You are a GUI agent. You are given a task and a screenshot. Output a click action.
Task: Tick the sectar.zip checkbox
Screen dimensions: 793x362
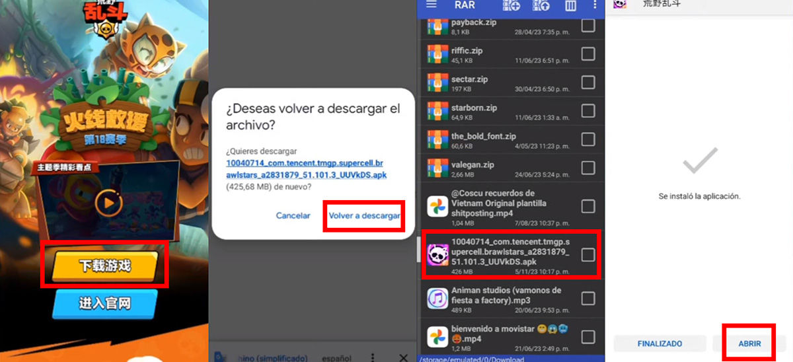pyautogui.click(x=587, y=83)
